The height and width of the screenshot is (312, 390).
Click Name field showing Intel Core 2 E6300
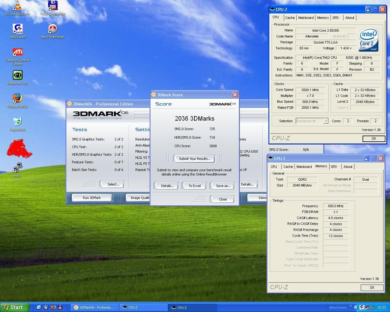pos(326,30)
